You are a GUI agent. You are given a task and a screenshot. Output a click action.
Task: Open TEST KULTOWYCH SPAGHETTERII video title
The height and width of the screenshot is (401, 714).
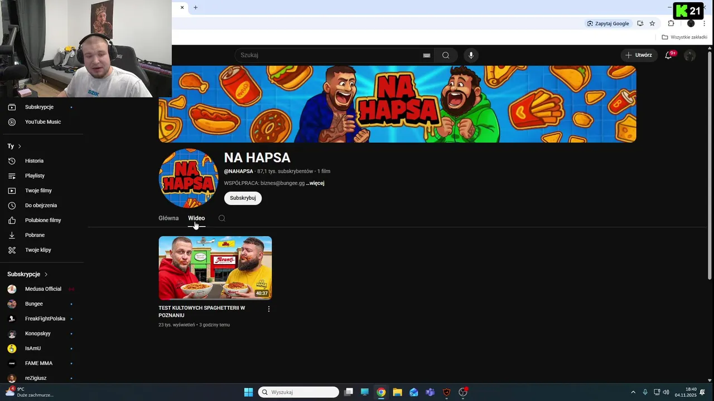(x=202, y=311)
